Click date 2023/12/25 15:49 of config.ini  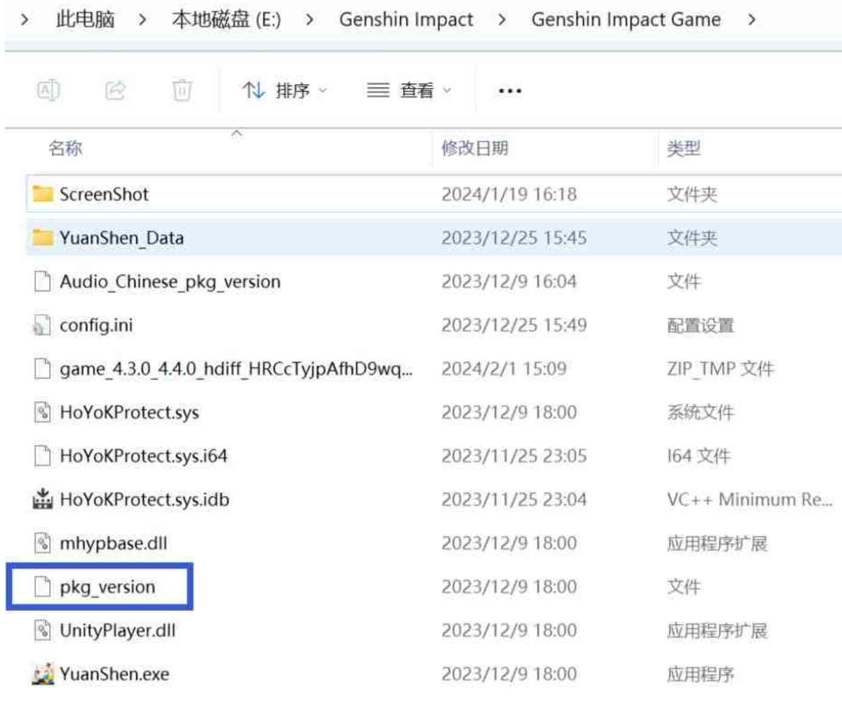pos(514,325)
